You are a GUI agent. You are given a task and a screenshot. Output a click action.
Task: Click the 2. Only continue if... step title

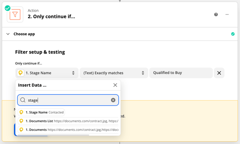52,16
